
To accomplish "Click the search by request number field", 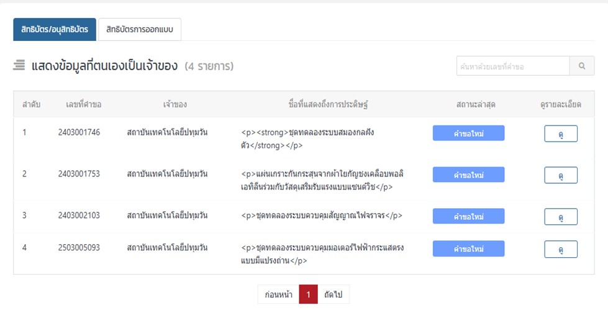I will click(513, 66).
